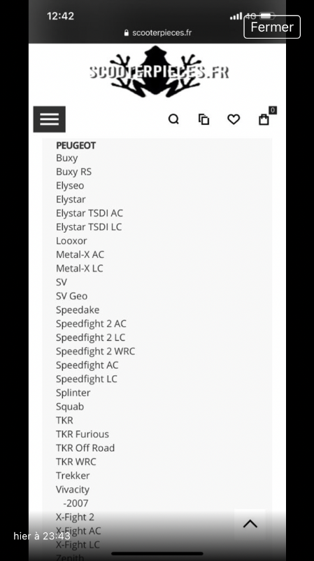Image resolution: width=314 pixels, height=561 pixels.
Task: Choose Speedfight 2 WRC from list
Action: pyautogui.click(x=95, y=351)
